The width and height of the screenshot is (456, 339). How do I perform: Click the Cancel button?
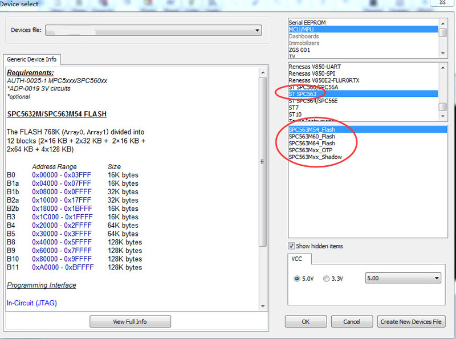[x=352, y=321]
